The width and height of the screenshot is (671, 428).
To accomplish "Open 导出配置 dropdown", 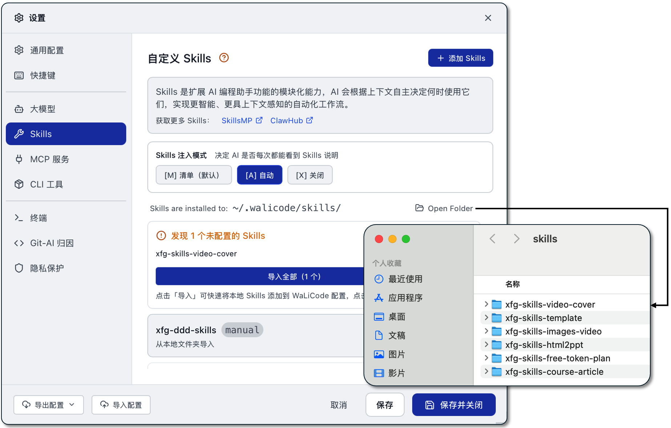I will tap(49, 405).
